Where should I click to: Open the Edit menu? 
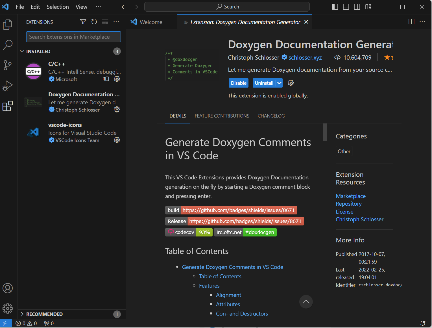35,7
